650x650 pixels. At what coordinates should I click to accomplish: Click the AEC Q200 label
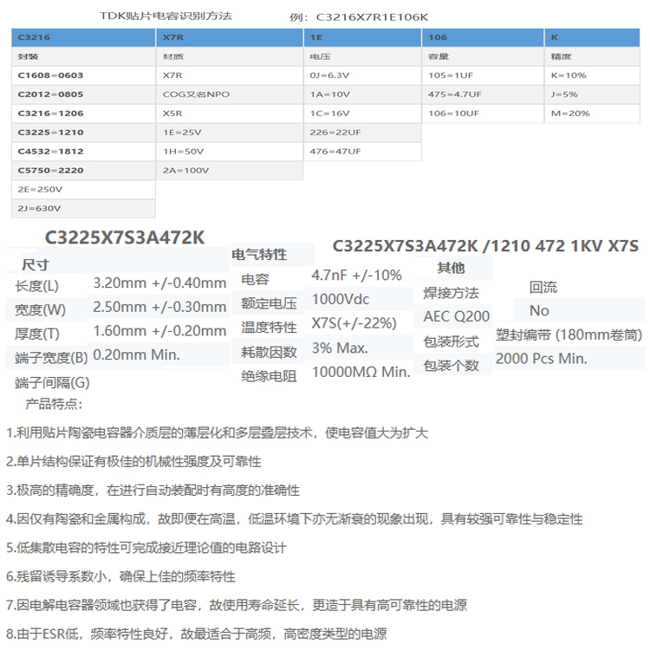click(x=457, y=316)
